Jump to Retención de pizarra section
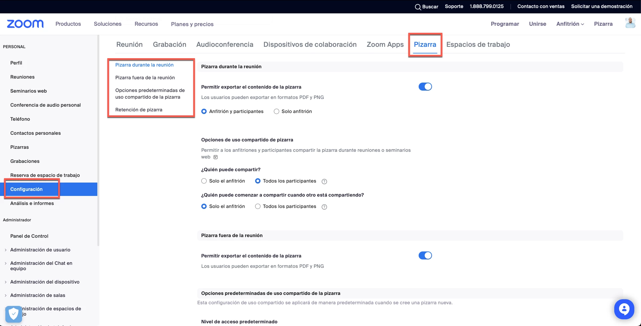This screenshot has width=641, height=326. pos(139,110)
